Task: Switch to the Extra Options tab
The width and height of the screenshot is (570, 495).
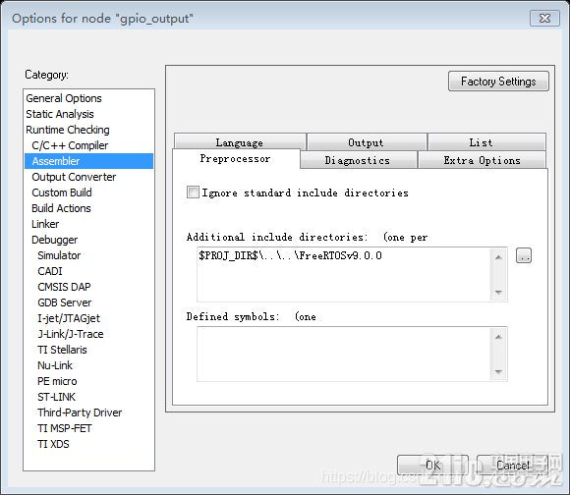Action: pyautogui.click(x=482, y=160)
